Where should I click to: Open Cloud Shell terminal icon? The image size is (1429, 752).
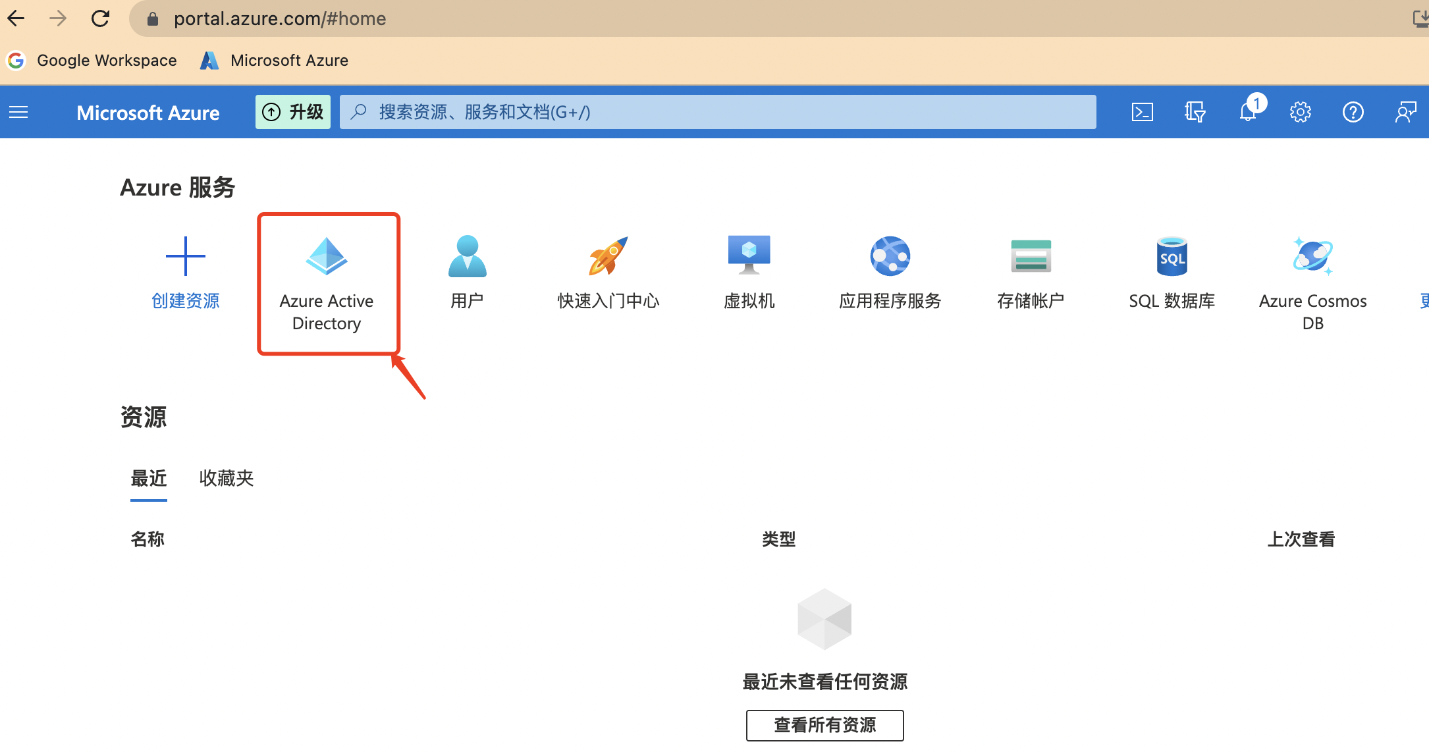point(1143,113)
